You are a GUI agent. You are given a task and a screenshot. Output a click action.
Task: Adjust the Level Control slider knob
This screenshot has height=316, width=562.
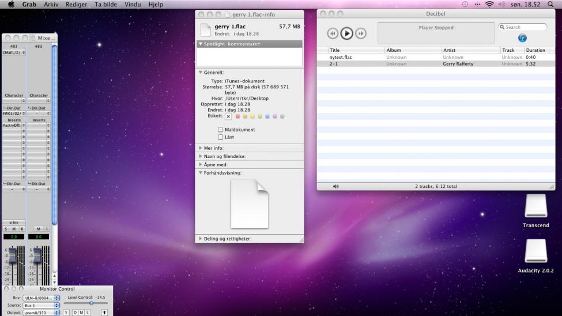tap(92, 303)
